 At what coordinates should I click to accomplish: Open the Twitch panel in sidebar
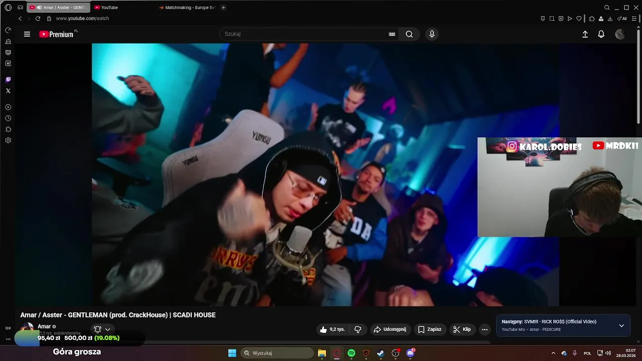click(x=8, y=80)
